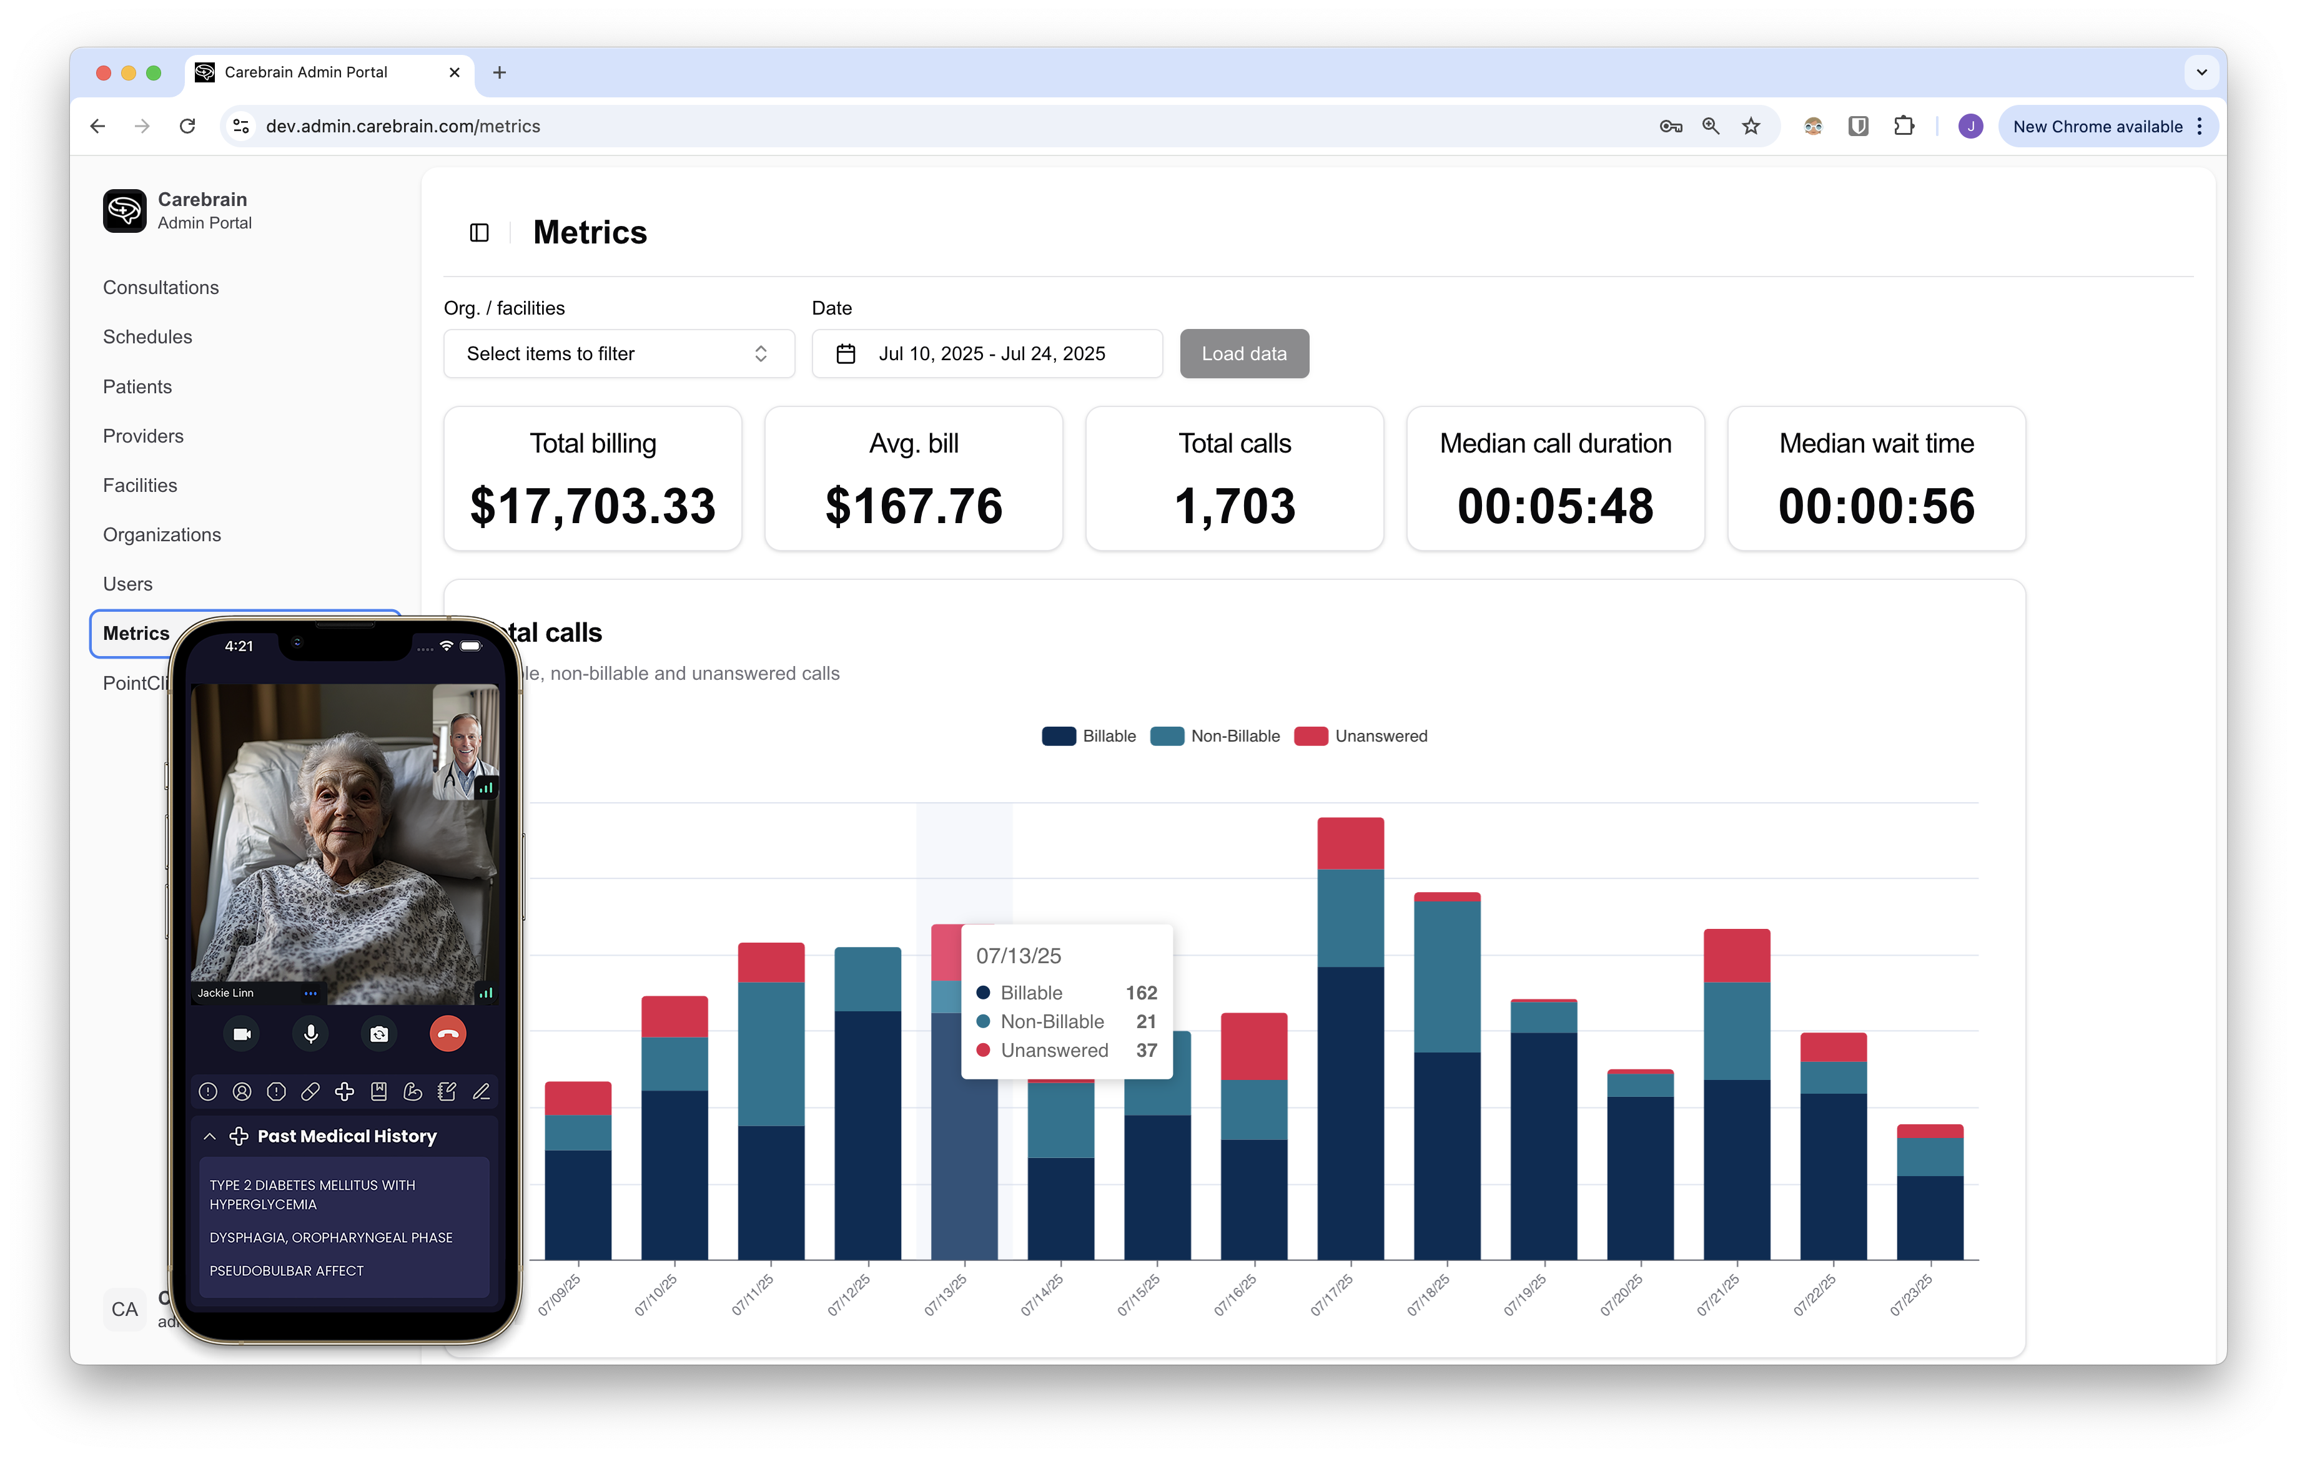This screenshot has width=2297, height=1457.
Task: Collapse the Past Medical History section
Action: pos(210,1137)
